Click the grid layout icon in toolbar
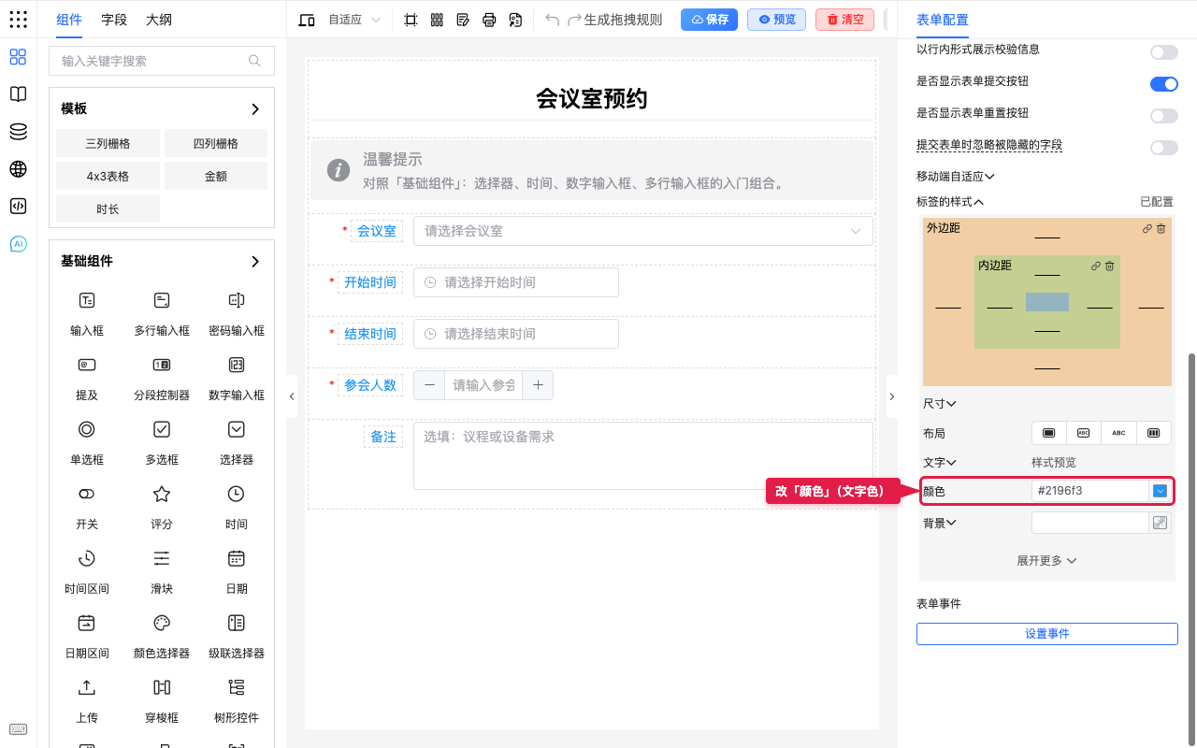 click(437, 20)
